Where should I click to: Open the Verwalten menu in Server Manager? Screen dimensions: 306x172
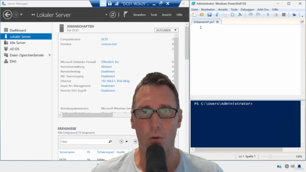139,15
